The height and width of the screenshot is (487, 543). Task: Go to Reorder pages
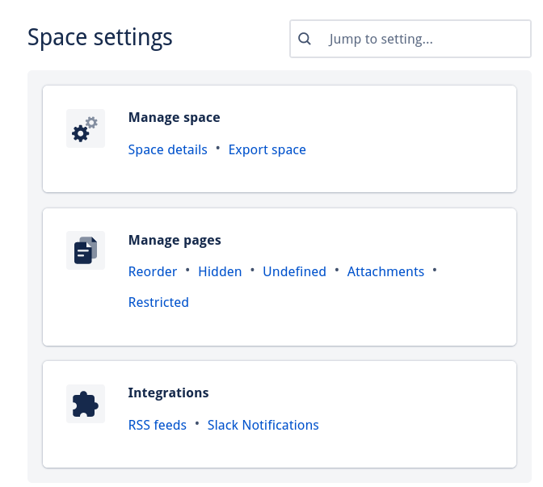click(153, 271)
